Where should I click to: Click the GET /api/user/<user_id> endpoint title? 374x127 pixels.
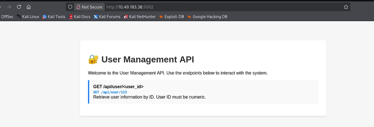118,87
